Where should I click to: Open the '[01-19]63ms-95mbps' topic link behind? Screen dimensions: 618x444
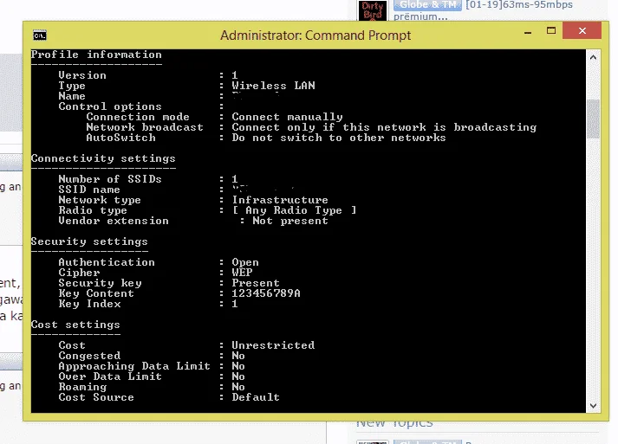coord(519,4)
